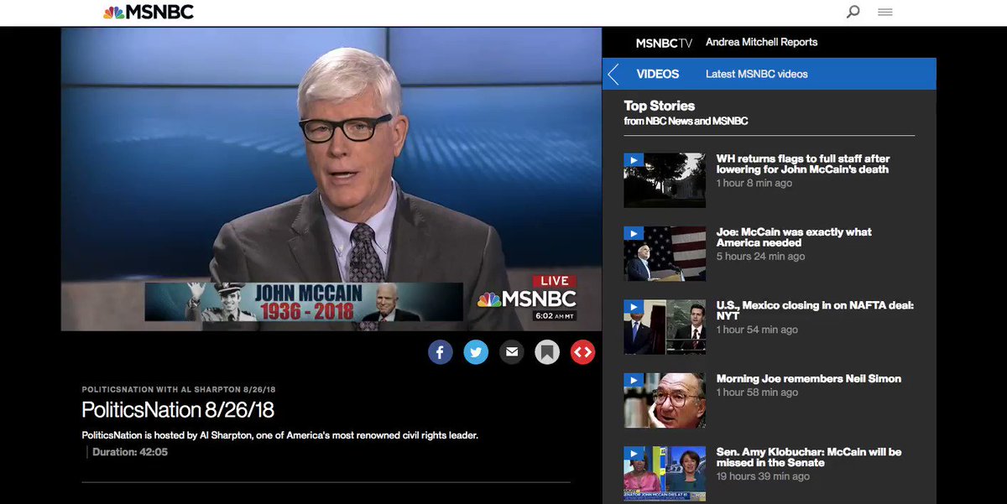Play icon on Joe McCain thumbnail
This screenshot has height=504, width=1007.
coord(634,233)
